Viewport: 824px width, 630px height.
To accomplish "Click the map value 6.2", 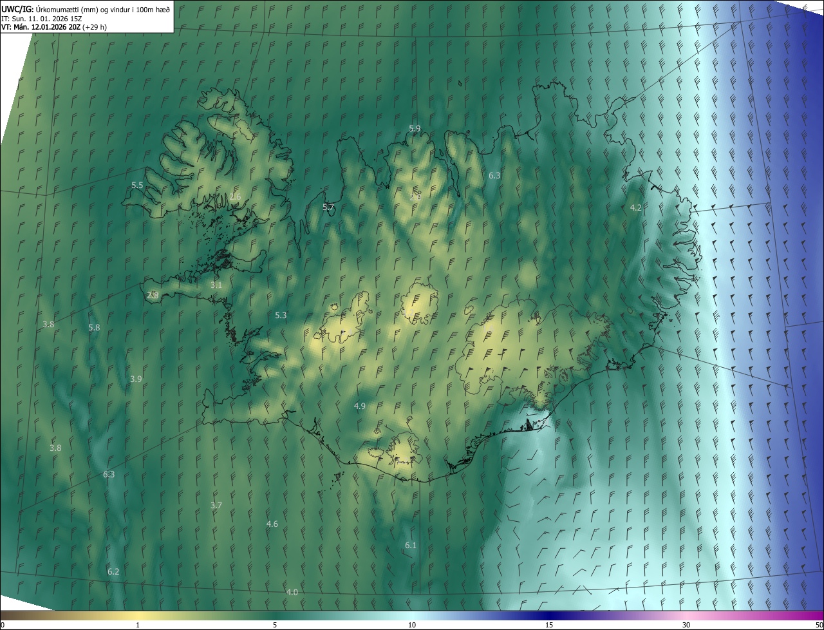I will pyautogui.click(x=113, y=572).
